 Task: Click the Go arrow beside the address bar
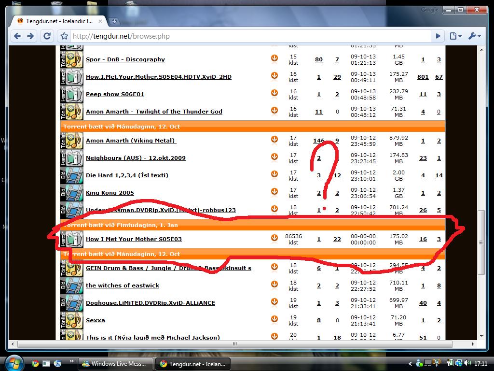tap(438, 36)
